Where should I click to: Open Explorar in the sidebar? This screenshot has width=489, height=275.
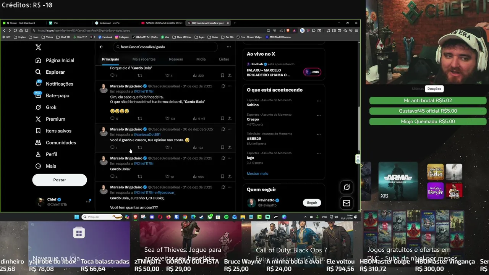[50, 72]
